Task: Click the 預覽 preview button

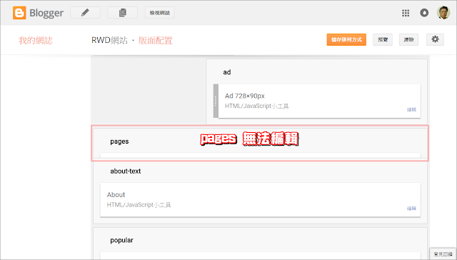Action: [383, 39]
